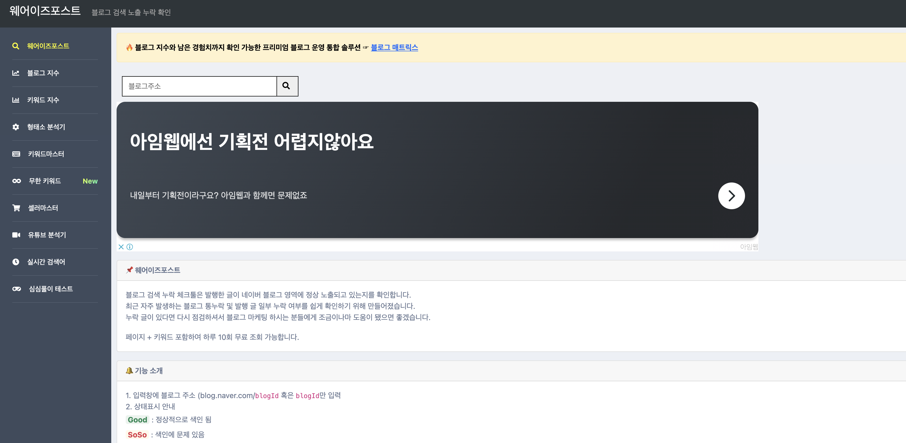Click the search magnifier button next to 블로그주소
Image resolution: width=906 pixels, height=443 pixels.
(287, 86)
